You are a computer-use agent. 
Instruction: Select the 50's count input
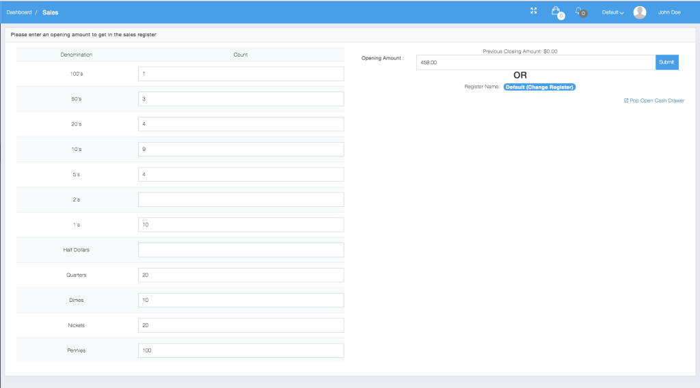coord(241,99)
